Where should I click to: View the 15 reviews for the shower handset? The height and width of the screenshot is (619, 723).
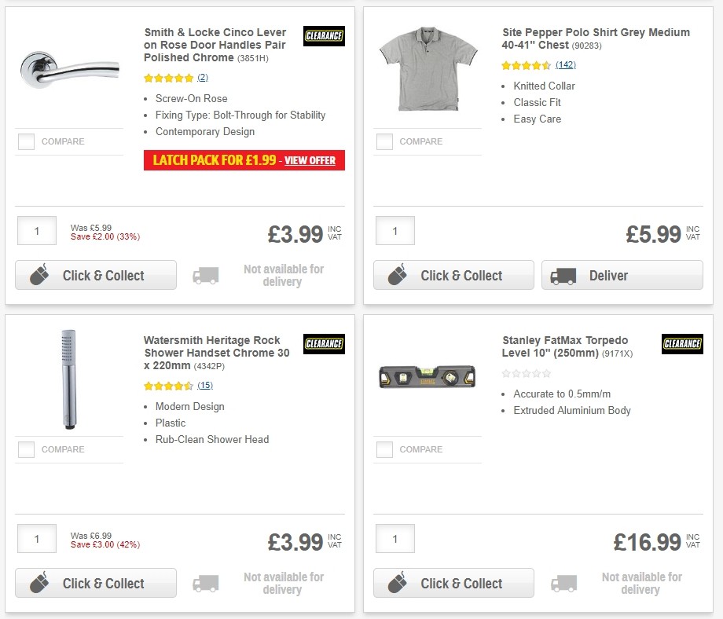coord(204,386)
